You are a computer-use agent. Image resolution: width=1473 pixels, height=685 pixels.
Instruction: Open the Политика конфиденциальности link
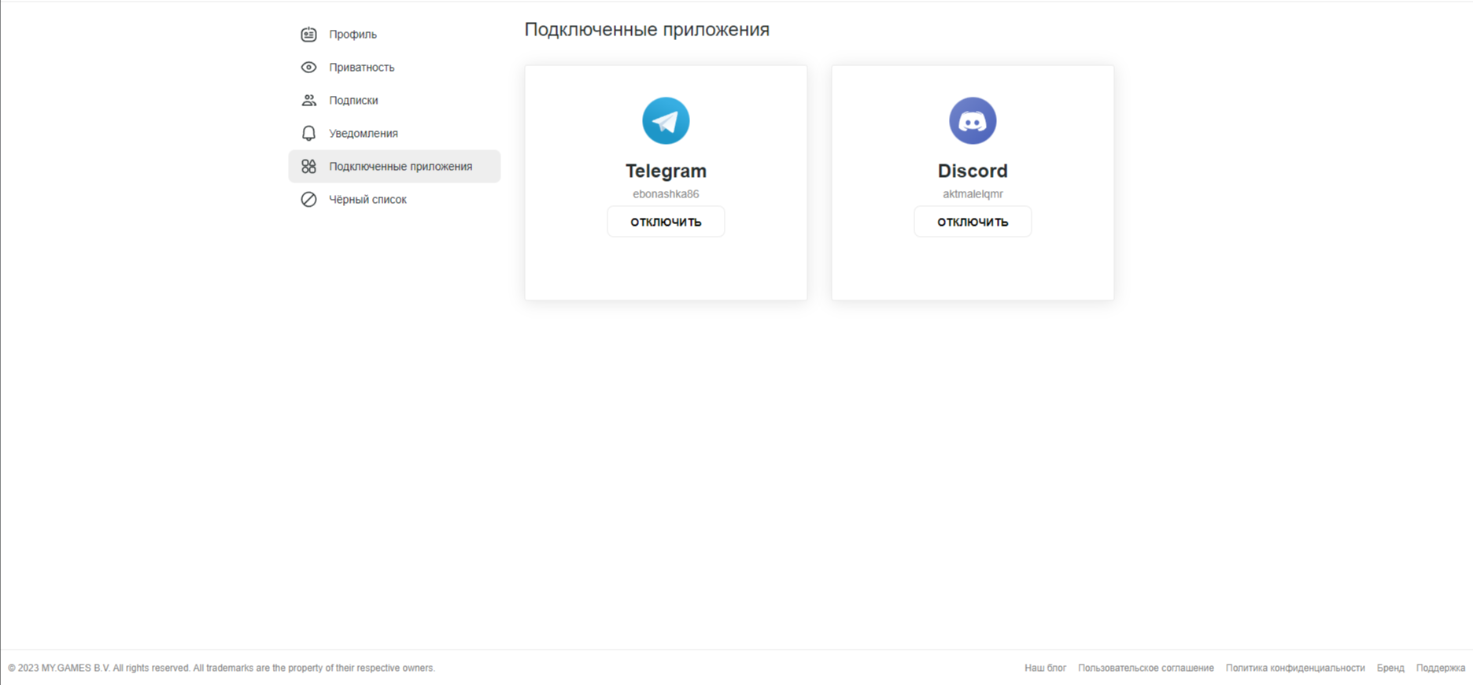pyautogui.click(x=1295, y=668)
